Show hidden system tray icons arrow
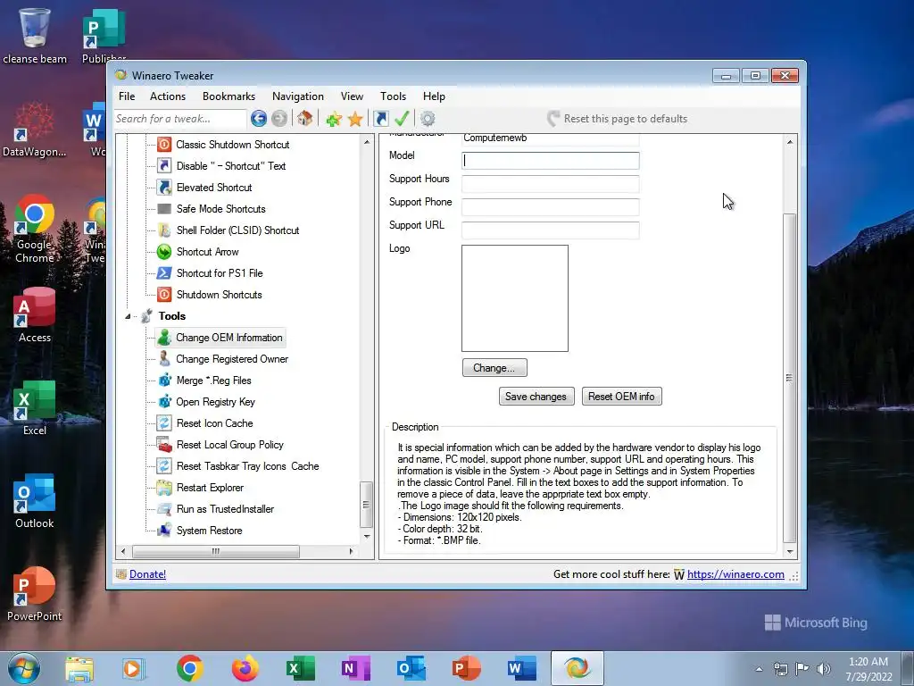Viewport: 914px width, 686px height. 759,669
